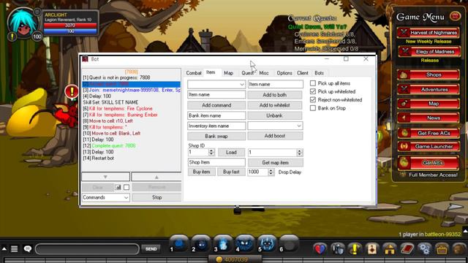Open the quest log exclamation icon
This screenshot has width=468, height=263.
pyautogui.click(x=355, y=248)
